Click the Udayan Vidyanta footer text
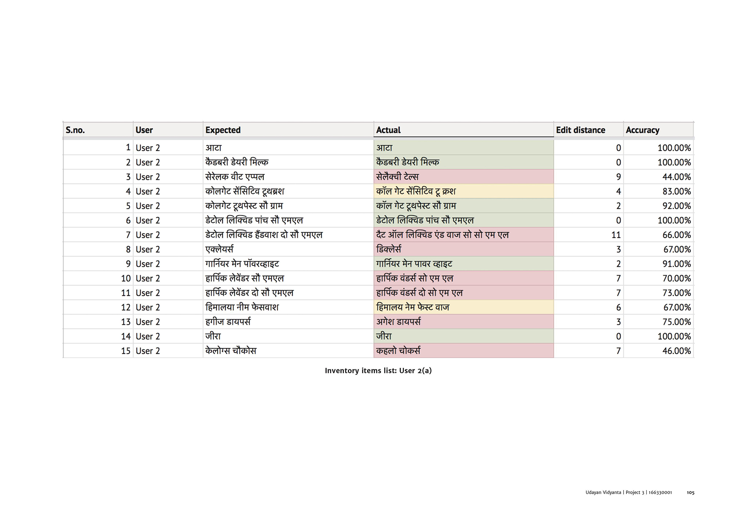The image size is (731, 516). [603, 493]
